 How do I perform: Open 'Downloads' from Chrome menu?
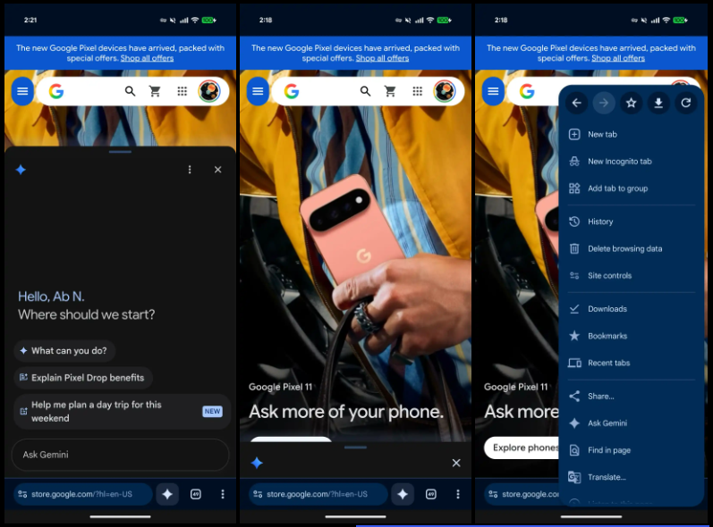[x=632, y=309]
